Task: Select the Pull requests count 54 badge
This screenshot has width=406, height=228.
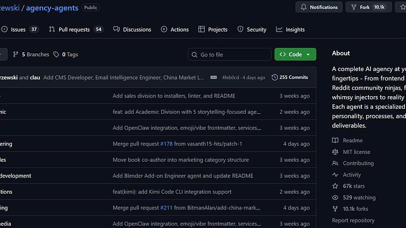Action: 99,29
